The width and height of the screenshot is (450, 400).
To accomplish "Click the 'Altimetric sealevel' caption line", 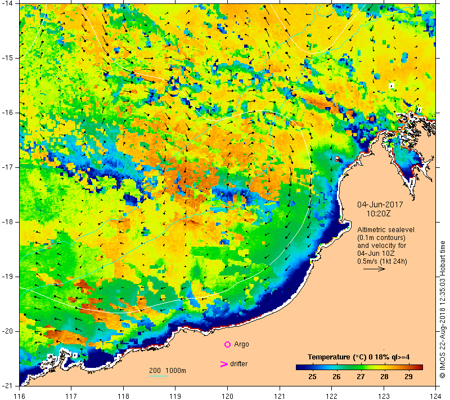I will 386,230.
